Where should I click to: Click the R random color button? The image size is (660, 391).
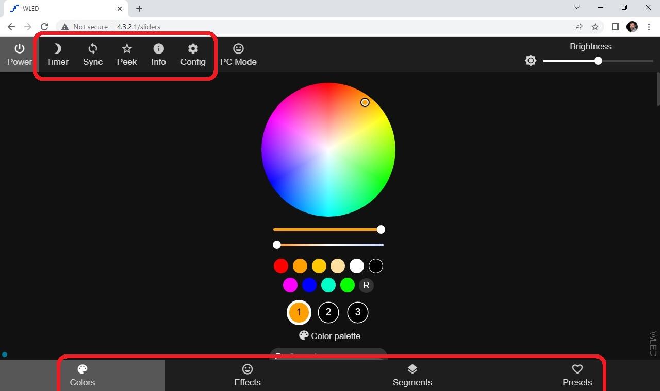coord(366,285)
